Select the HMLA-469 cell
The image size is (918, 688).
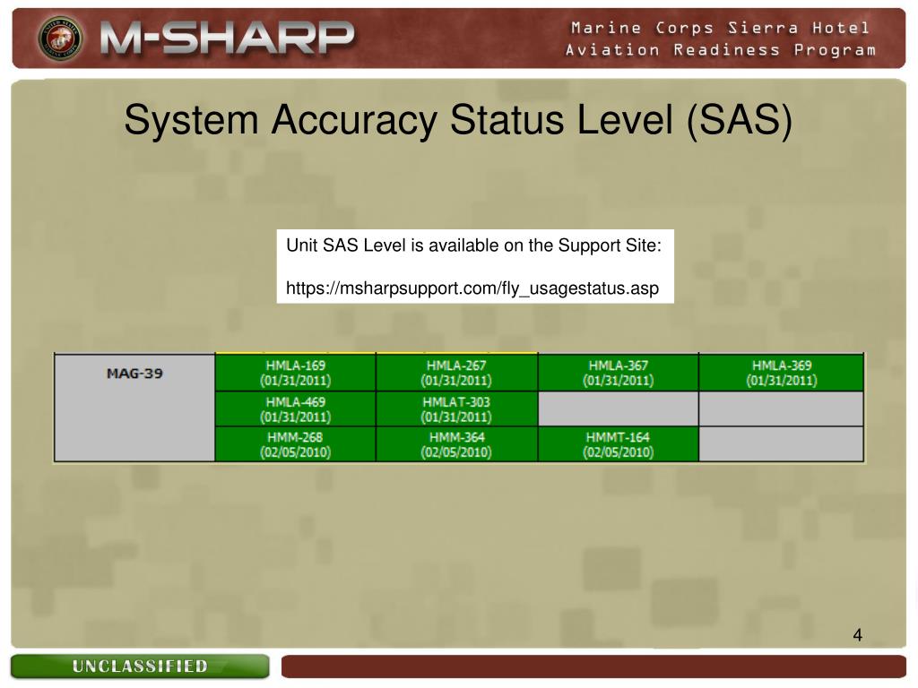(296, 408)
